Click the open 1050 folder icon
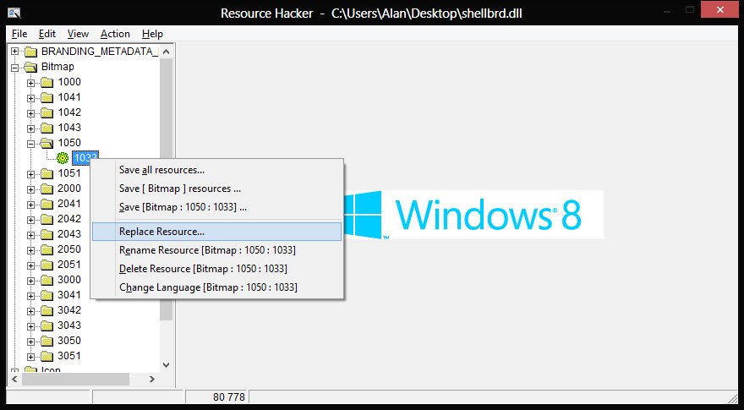Screen dimensions: 744x410 [46, 143]
